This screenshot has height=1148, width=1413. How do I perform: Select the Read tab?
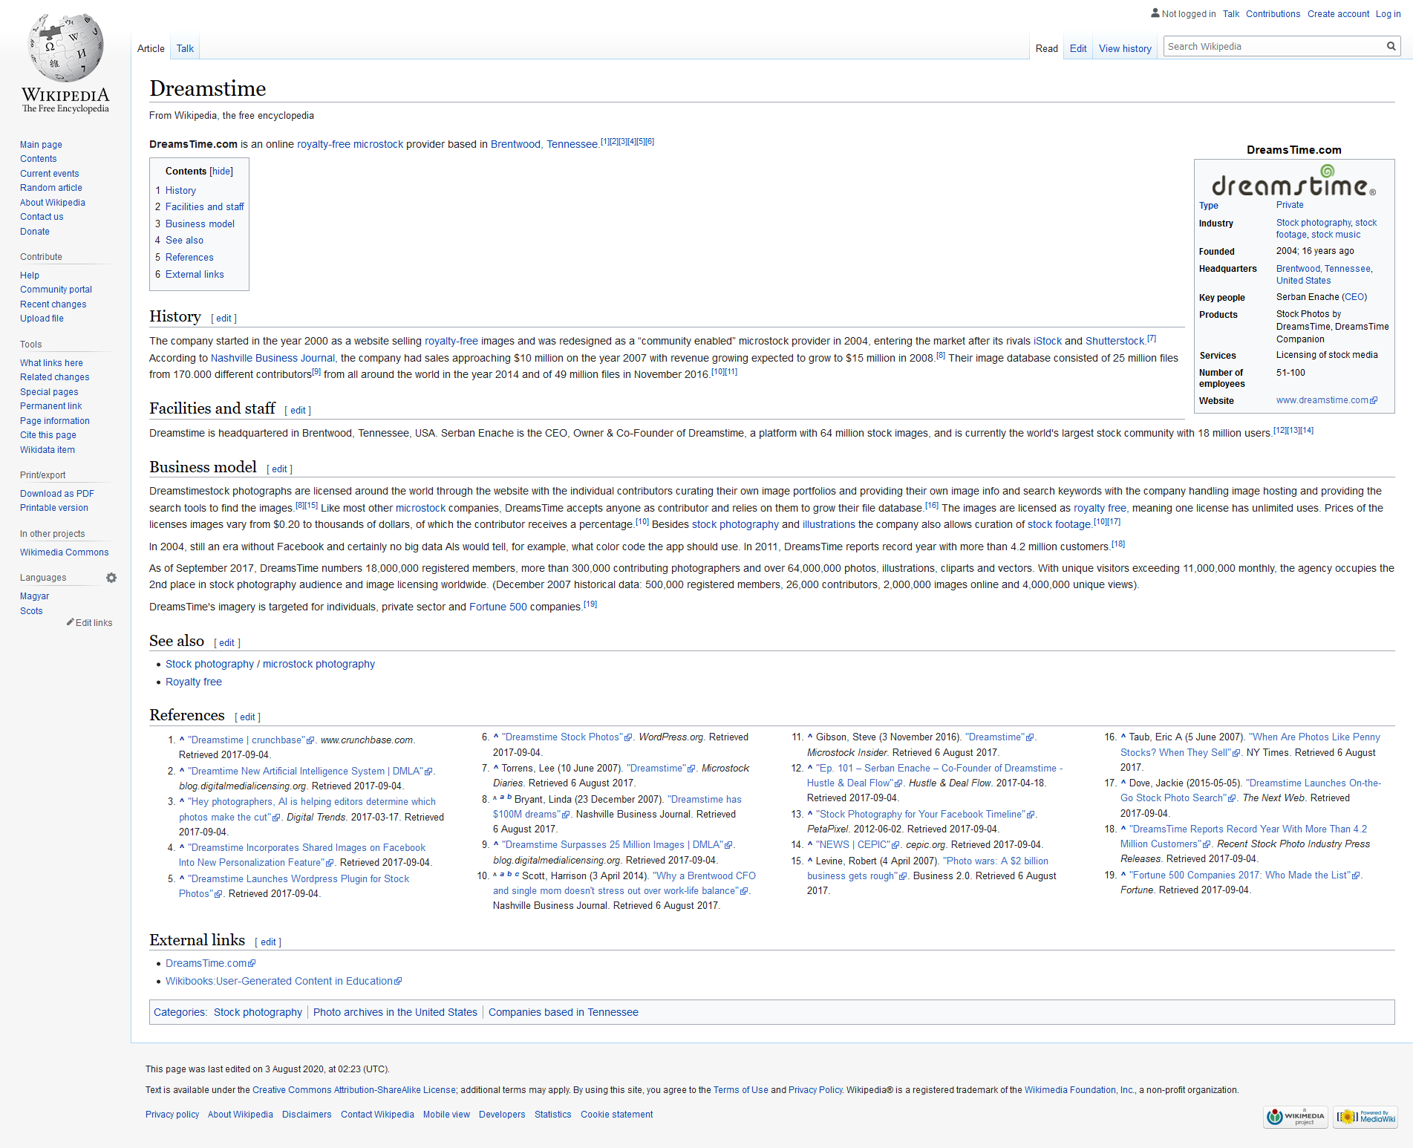[x=1046, y=48]
